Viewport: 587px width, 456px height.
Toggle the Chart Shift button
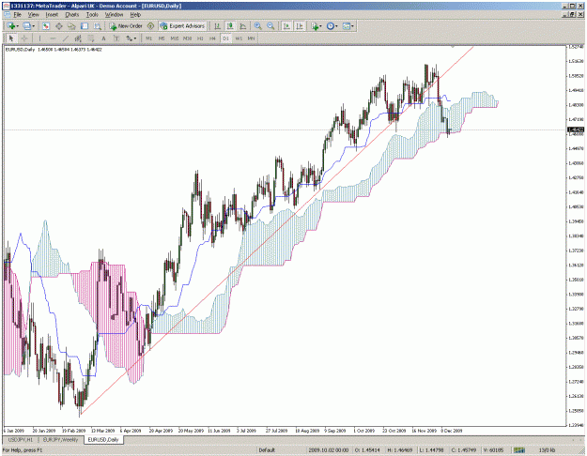click(x=300, y=26)
